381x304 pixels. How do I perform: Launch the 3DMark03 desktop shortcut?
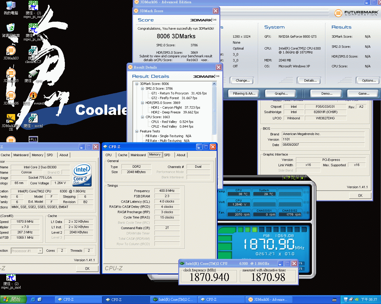pos(11,53)
